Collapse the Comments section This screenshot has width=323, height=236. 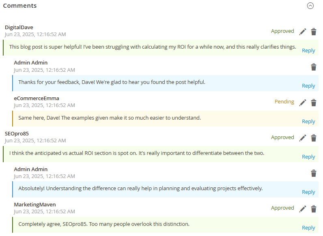tap(310, 6)
